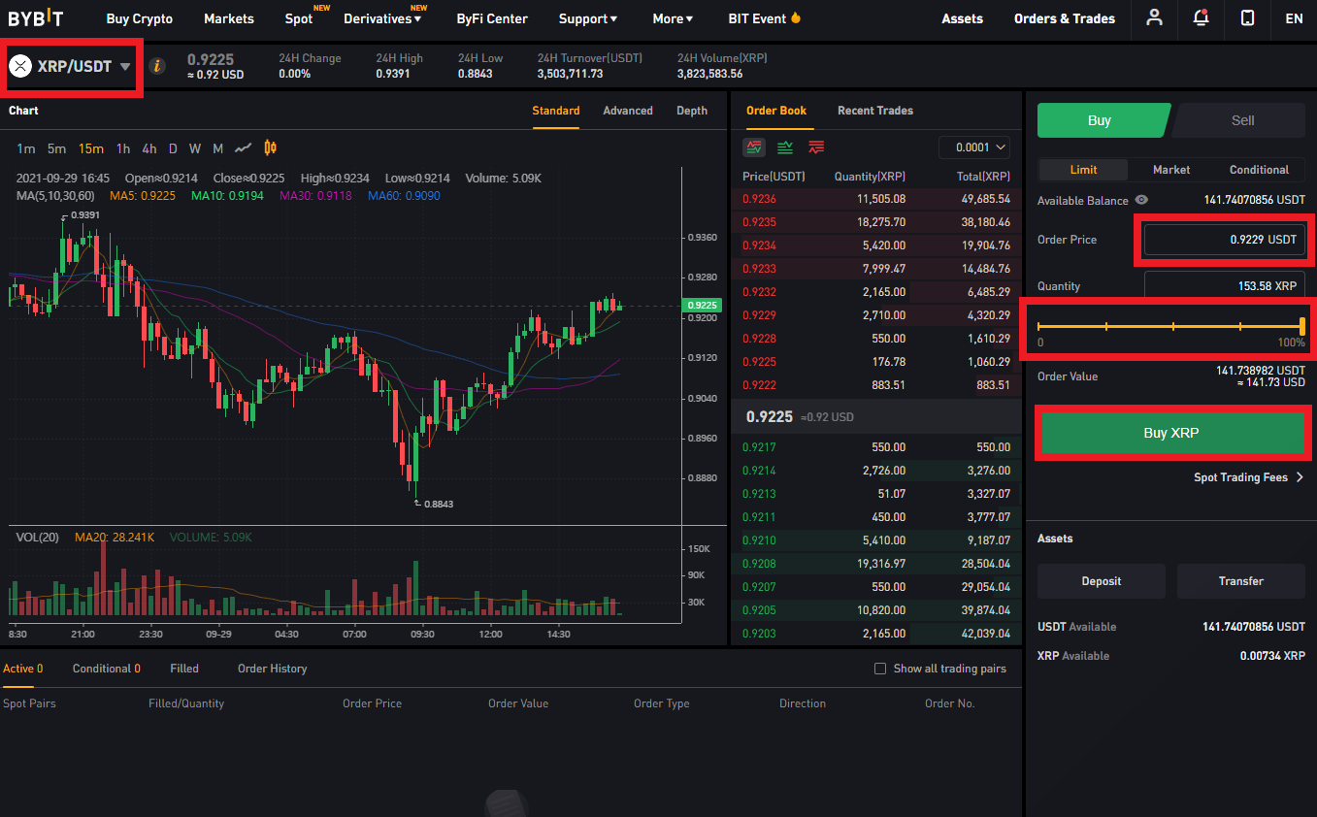Select the 15m timeframe
Screen dimensions: 1317x817
(x=91, y=148)
